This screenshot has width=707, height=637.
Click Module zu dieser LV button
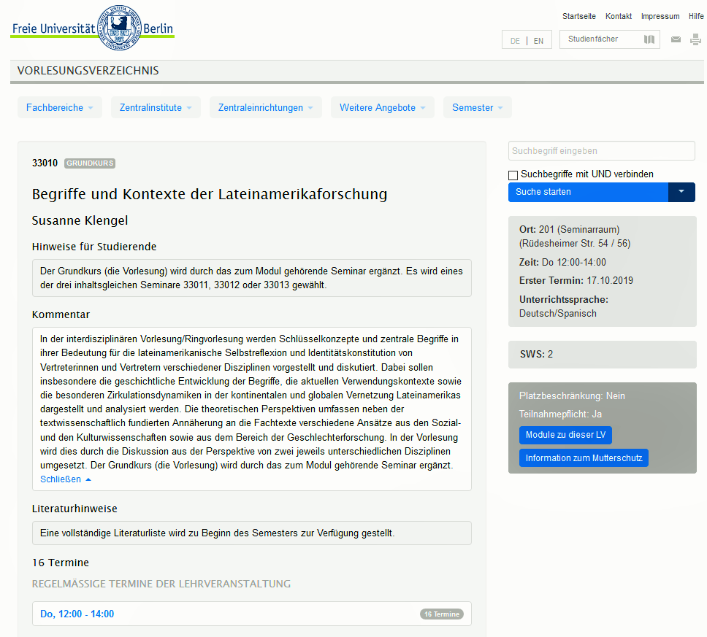(x=565, y=435)
